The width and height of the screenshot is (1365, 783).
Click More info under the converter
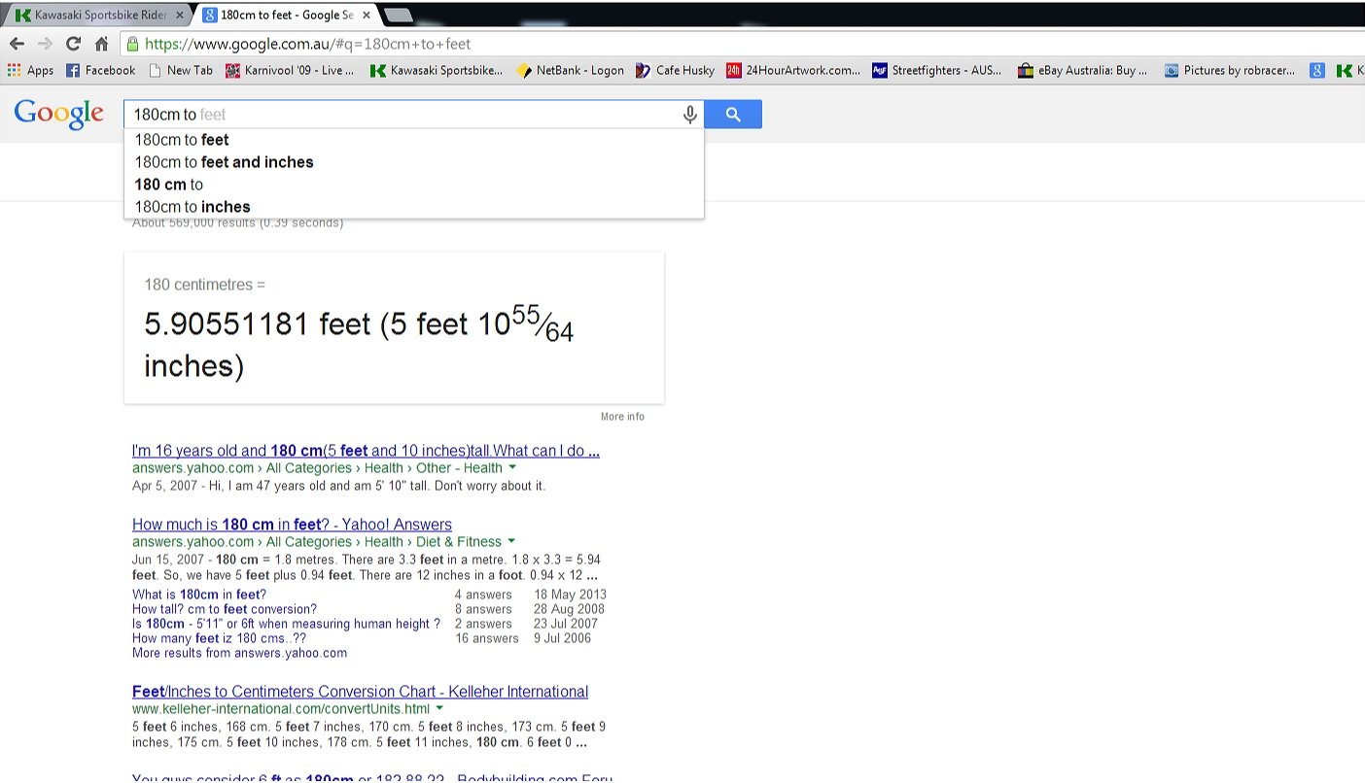(622, 417)
